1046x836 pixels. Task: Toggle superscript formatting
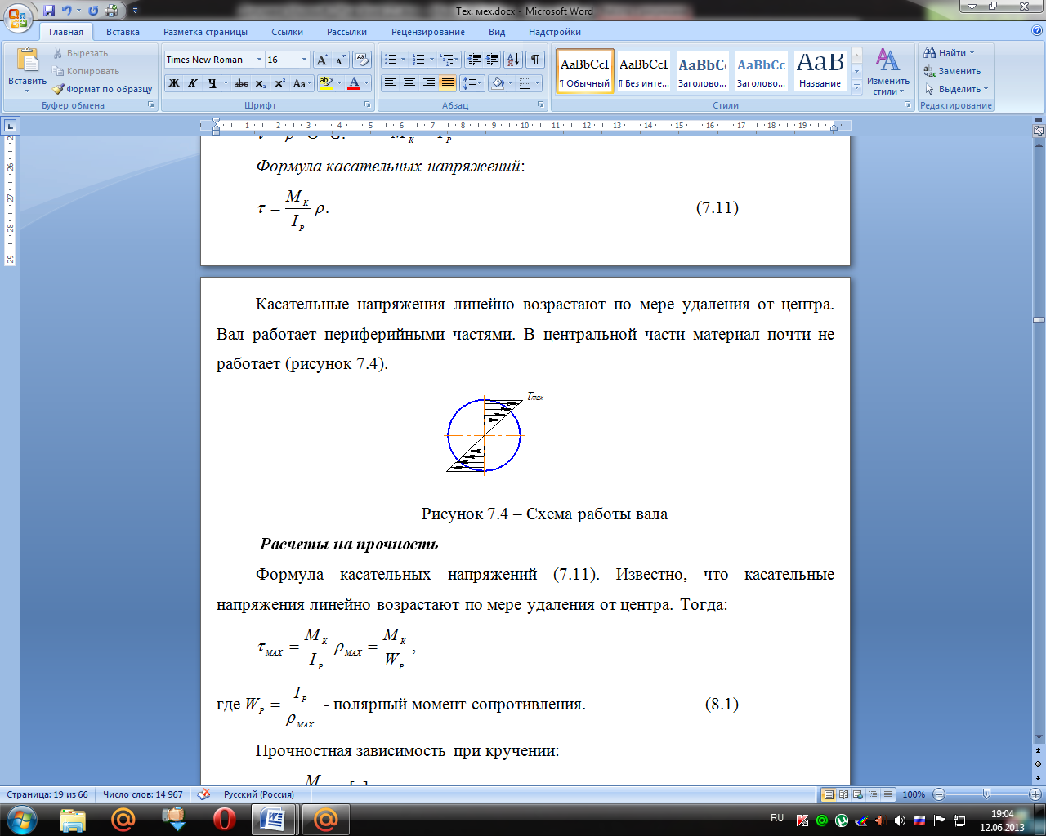[x=279, y=83]
